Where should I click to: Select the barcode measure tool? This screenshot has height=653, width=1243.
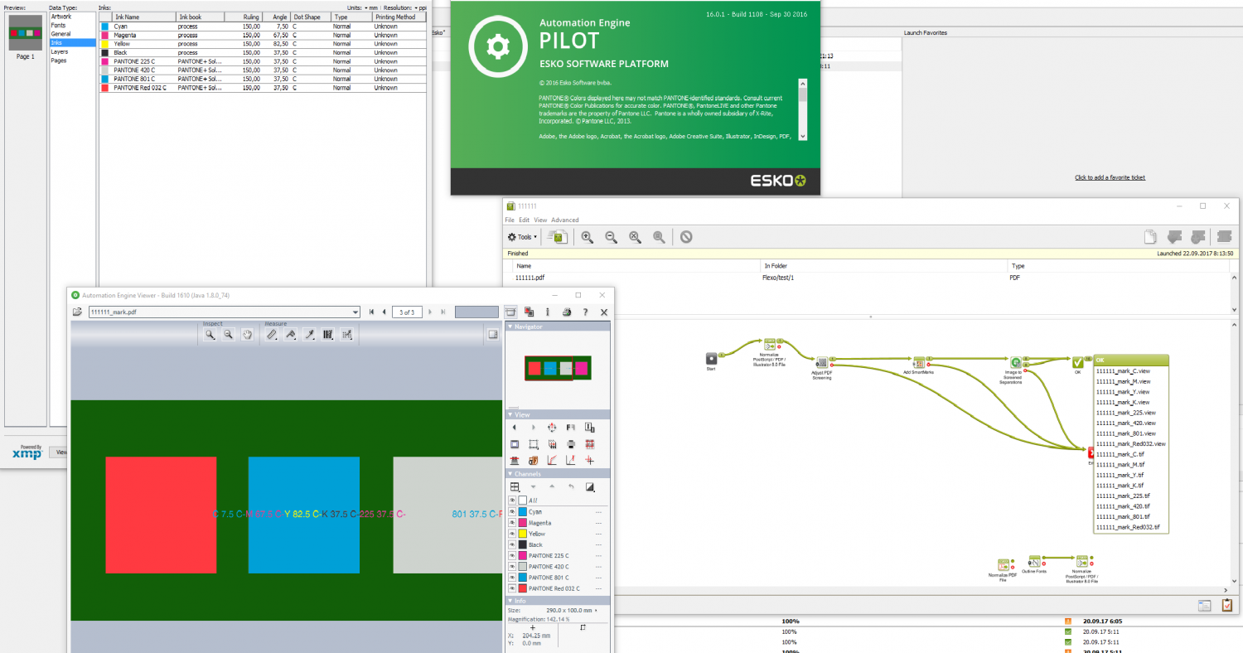click(327, 335)
